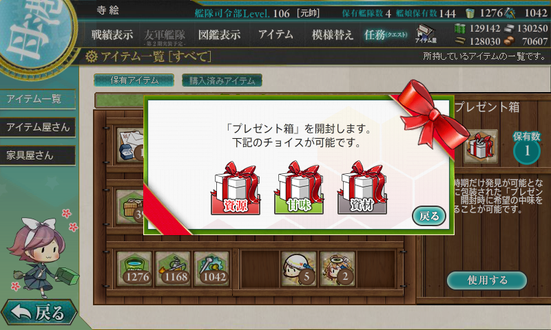Select the bucket item showing 1276
551x330 pixels.
134,268
